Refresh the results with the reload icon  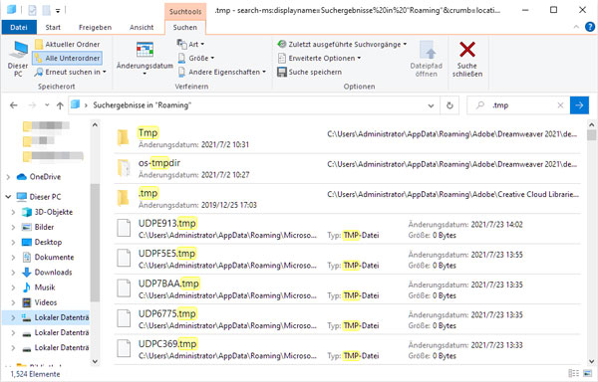[449, 105]
